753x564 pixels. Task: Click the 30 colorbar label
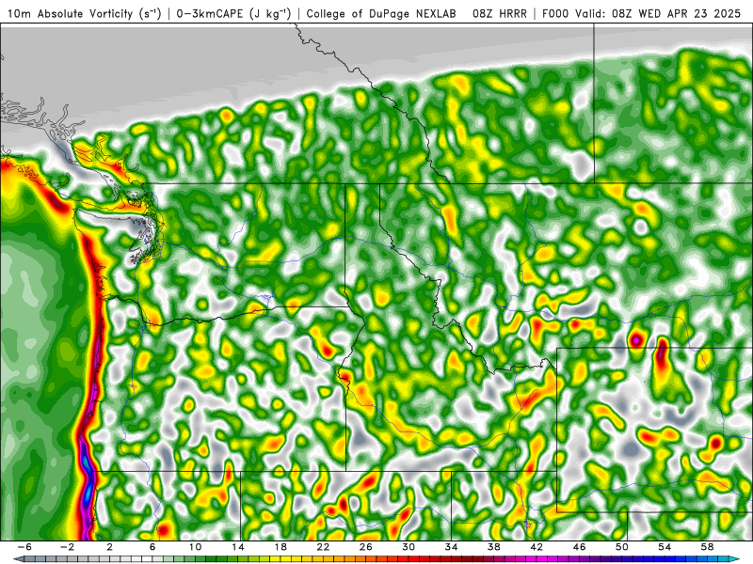pos(409,547)
